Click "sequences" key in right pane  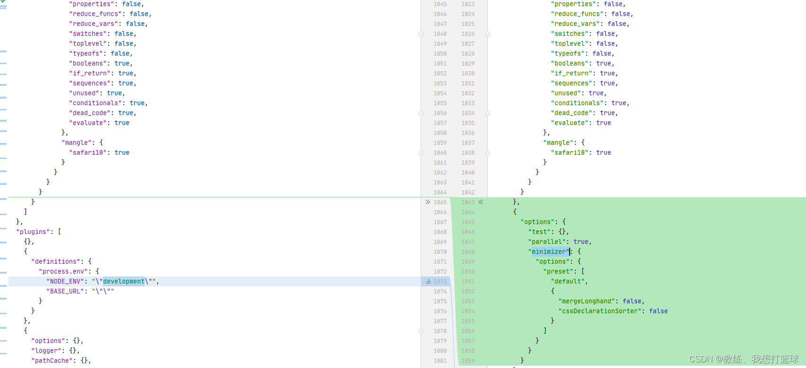click(x=572, y=83)
